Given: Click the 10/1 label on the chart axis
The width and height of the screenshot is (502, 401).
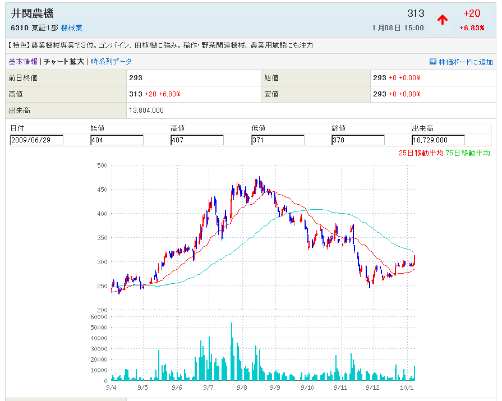Looking at the screenshot, I should pos(407,388).
